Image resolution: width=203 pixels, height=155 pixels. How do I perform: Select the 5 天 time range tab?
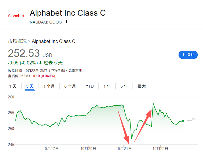30,86
